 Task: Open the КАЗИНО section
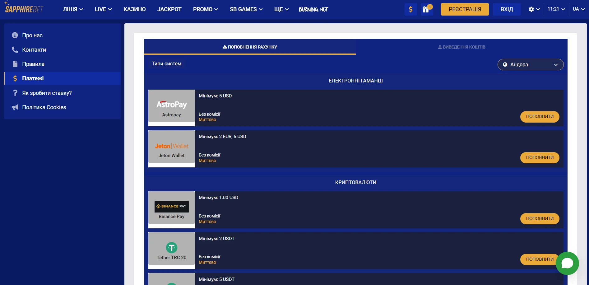click(x=134, y=9)
